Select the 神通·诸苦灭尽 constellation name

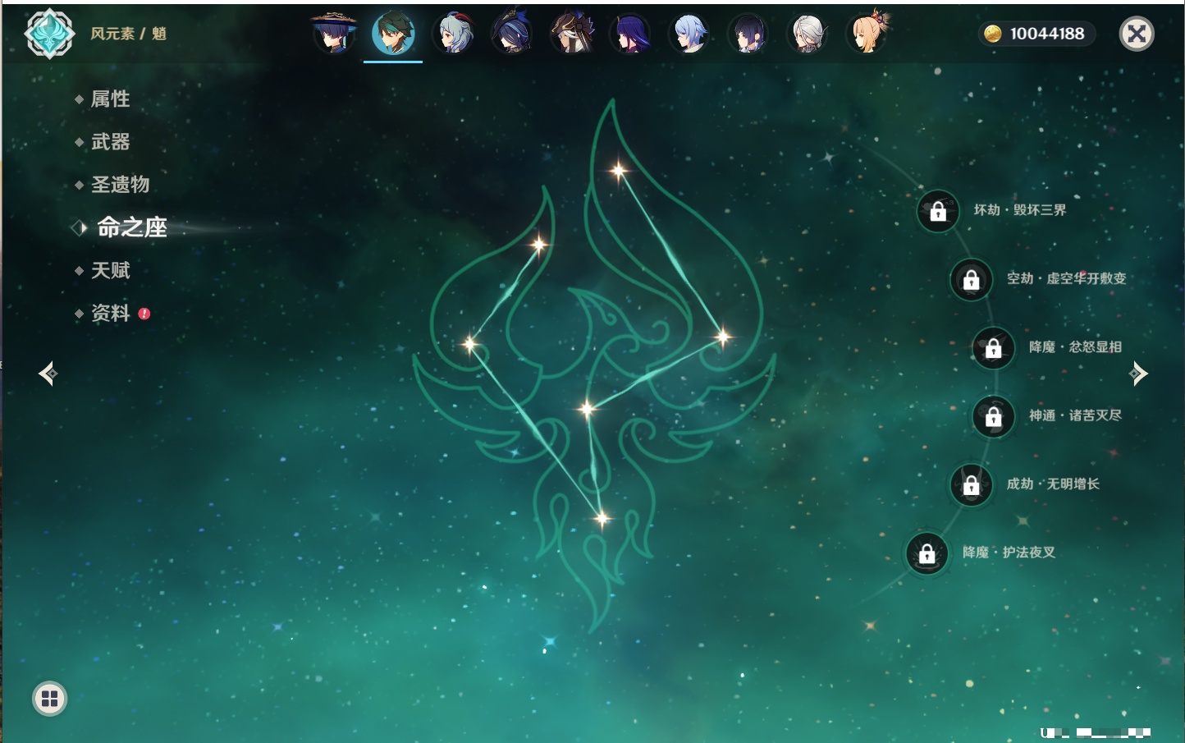1075,415
